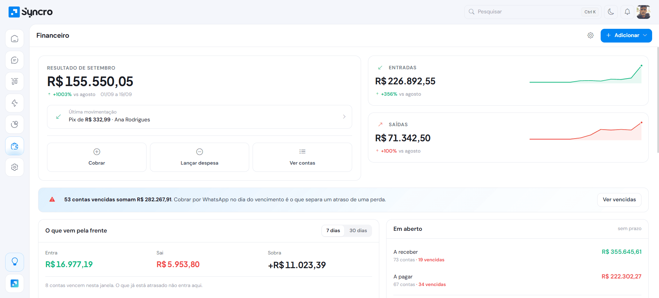Viewport: 659px width, 298px height.
Task: Open the sidebar settings gear icon
Action: tap(14, 167)
